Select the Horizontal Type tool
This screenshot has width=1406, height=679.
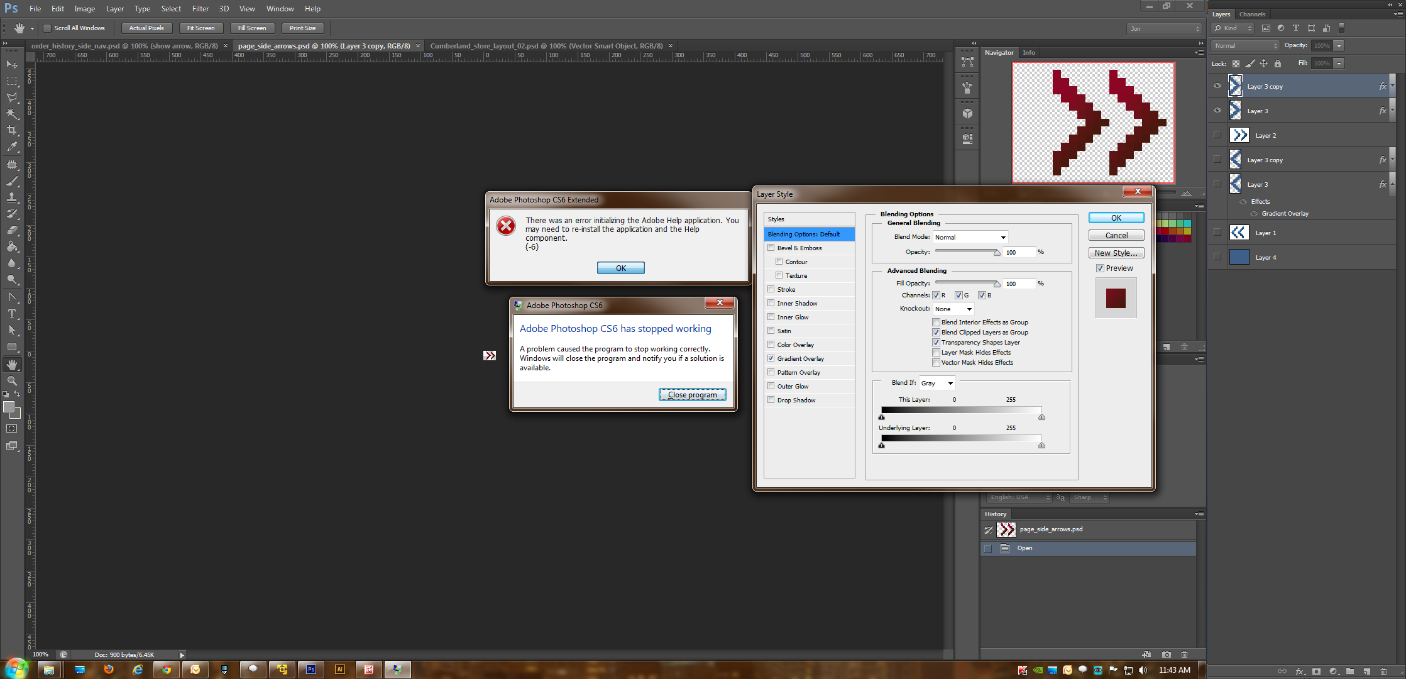point(12,314)
